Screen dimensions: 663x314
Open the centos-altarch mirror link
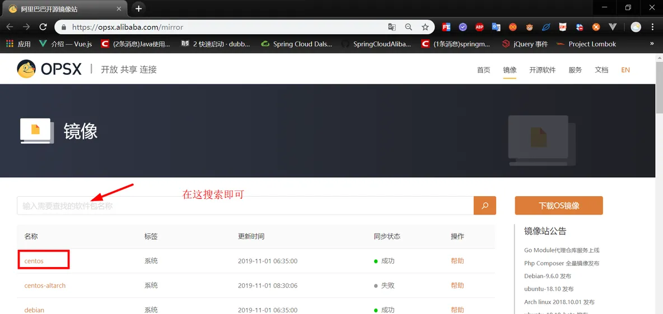45,286
